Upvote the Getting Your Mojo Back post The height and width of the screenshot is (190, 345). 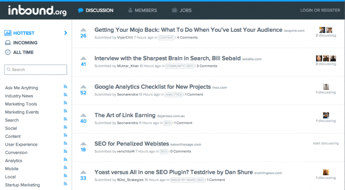click(83, 30)
